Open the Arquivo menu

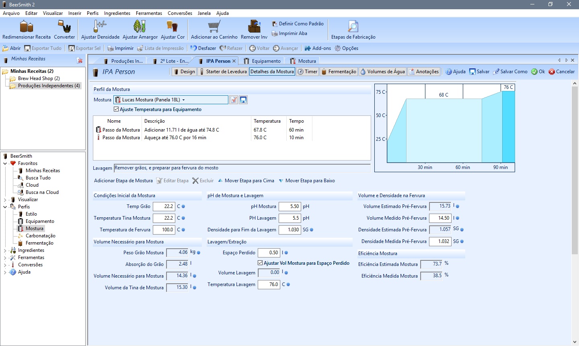11,13
